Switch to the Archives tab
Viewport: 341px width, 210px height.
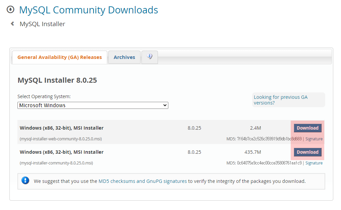click(124, 57)
